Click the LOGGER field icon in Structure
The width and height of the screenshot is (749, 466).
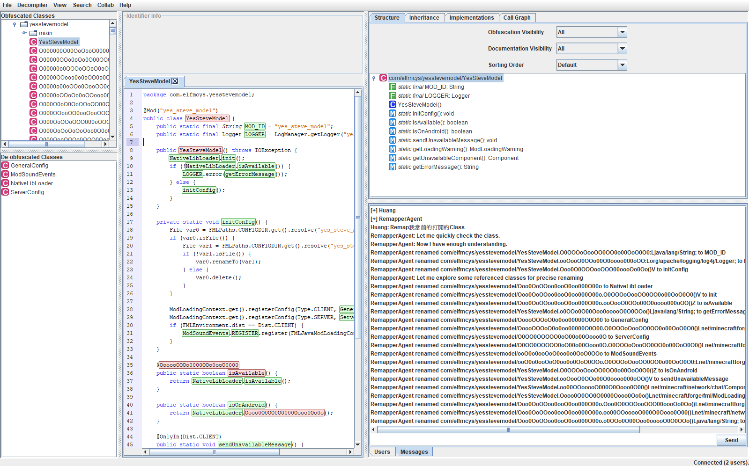pos(393,95)
